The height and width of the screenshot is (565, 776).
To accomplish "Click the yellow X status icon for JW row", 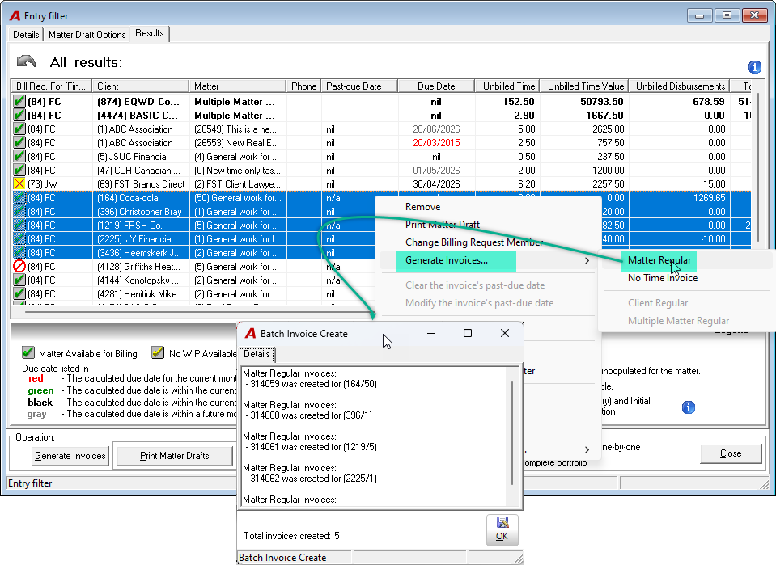I will click(x=19, y=183).
